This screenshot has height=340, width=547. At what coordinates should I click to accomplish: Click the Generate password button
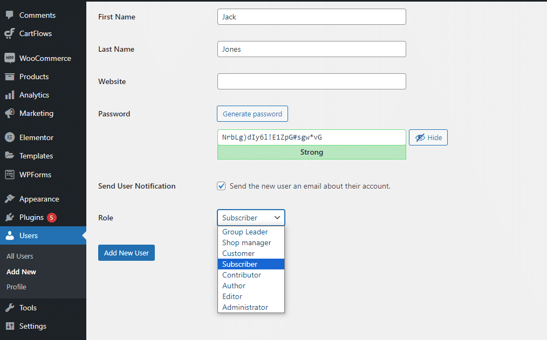[x=252, y=114]
